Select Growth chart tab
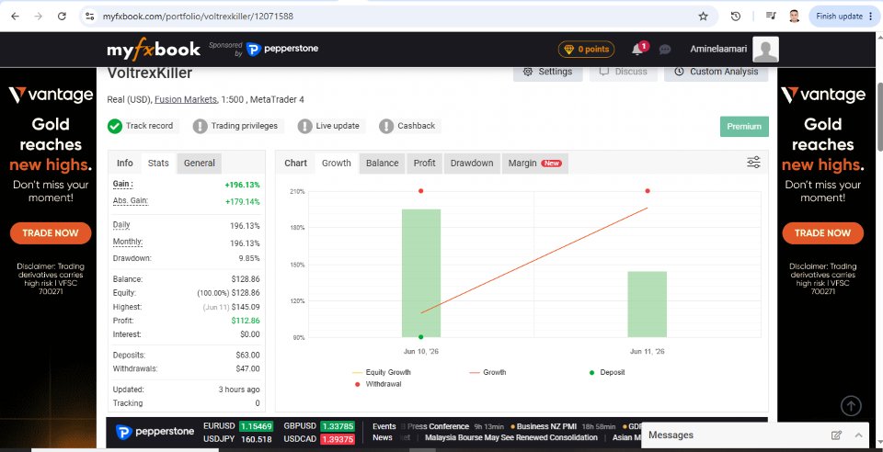883x452 pixels. (x=337, y=163)
